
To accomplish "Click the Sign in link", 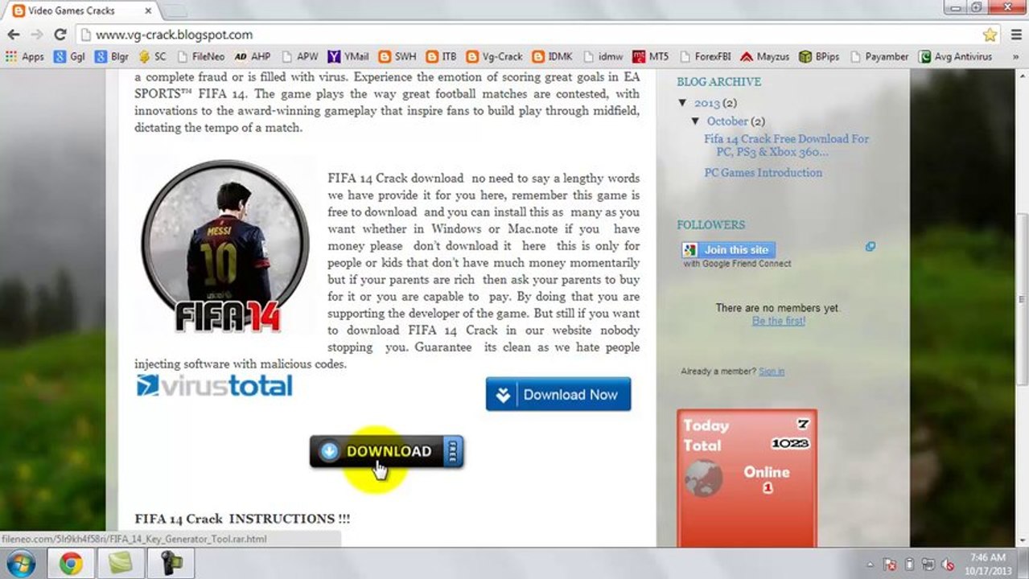I will coord(772,372).
